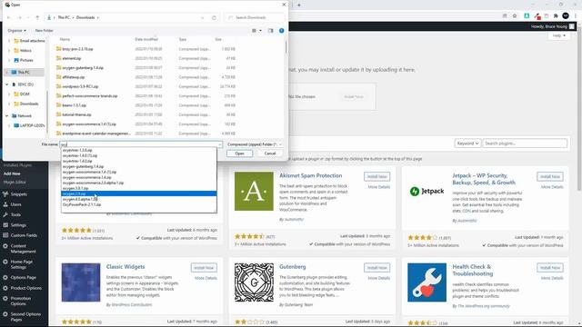Click the Date modified column header

tap(146, 39)
